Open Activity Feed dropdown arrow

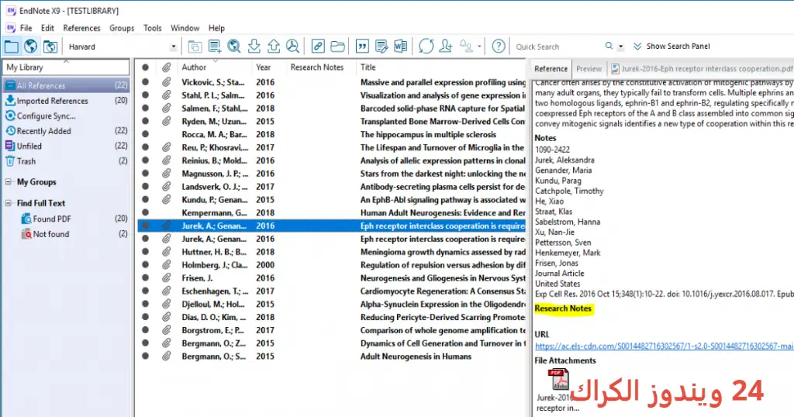(x=479, y=47)
